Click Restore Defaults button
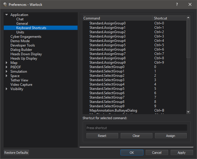 coord(16,153)
